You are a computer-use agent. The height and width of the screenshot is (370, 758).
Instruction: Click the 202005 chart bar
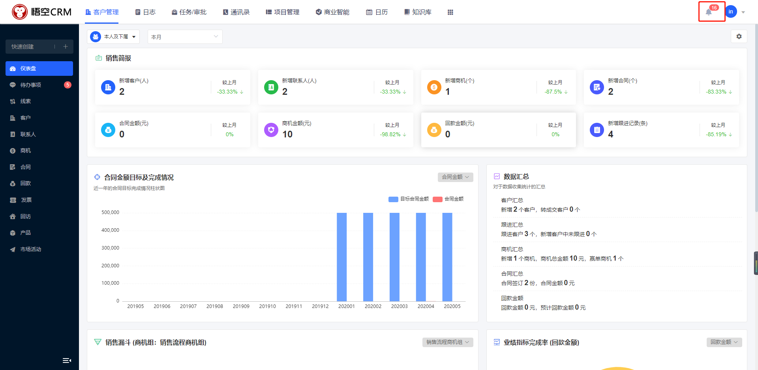point(447,257)
